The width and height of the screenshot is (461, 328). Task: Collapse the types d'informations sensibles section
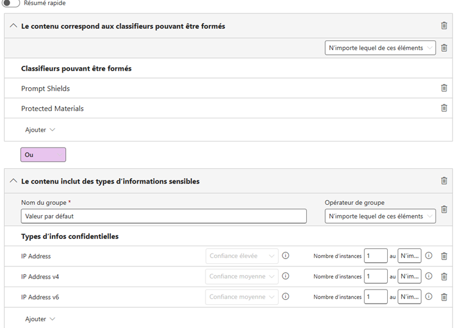(x=13, y=181)
